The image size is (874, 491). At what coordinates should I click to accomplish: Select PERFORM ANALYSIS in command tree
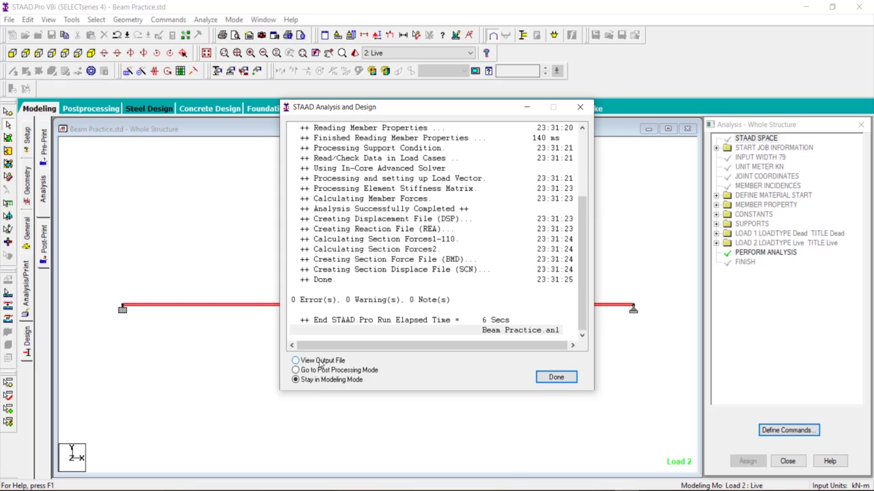(x=765, y=252)
